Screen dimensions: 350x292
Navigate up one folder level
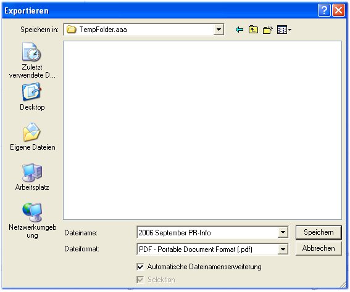tap(253, 30)
